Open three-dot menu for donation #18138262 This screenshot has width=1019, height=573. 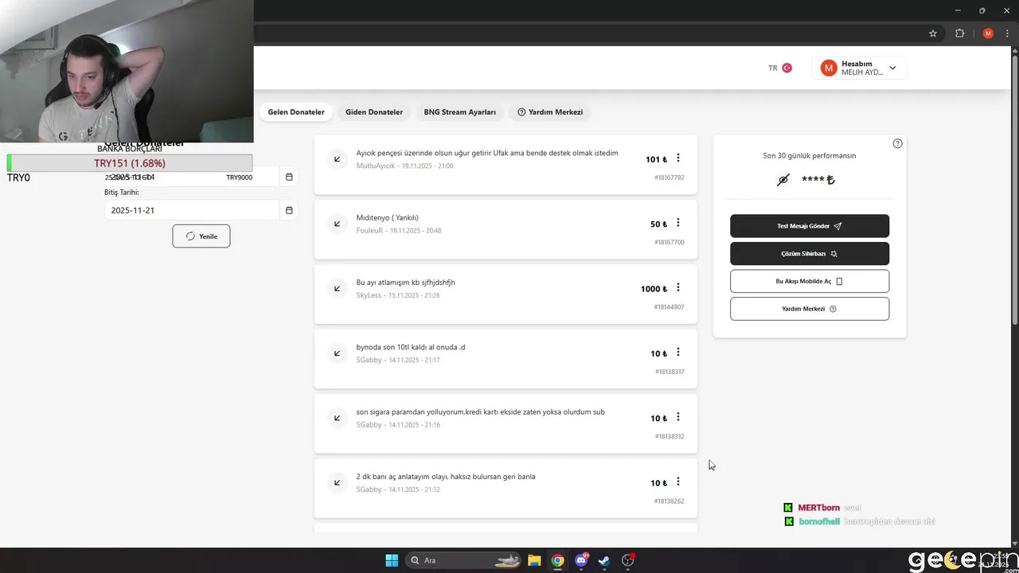click(x=678, y=481)
